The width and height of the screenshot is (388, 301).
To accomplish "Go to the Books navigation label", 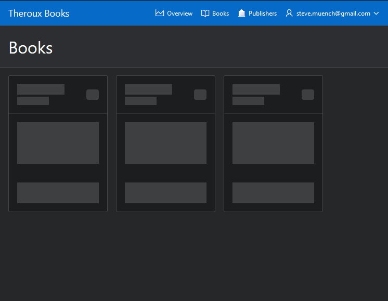I will coord(221,14).
